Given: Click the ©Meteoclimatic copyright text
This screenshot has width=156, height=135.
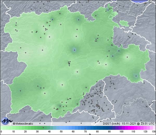Looking at the screenshot, I should (x=23, y=124).
